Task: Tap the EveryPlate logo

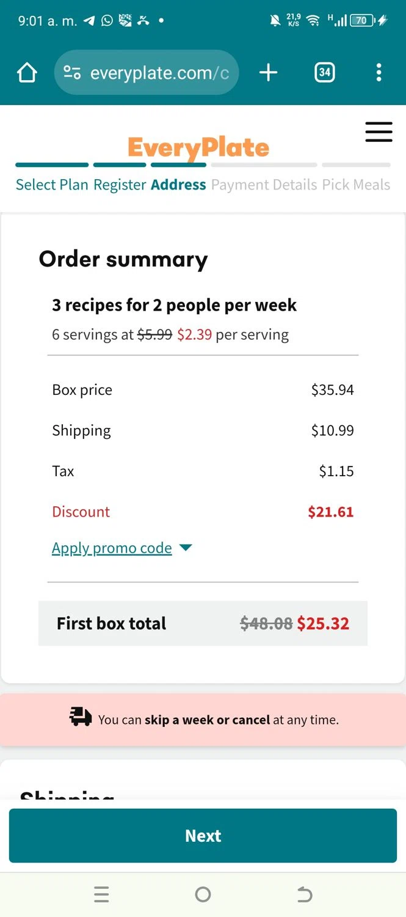Action: 198,147
